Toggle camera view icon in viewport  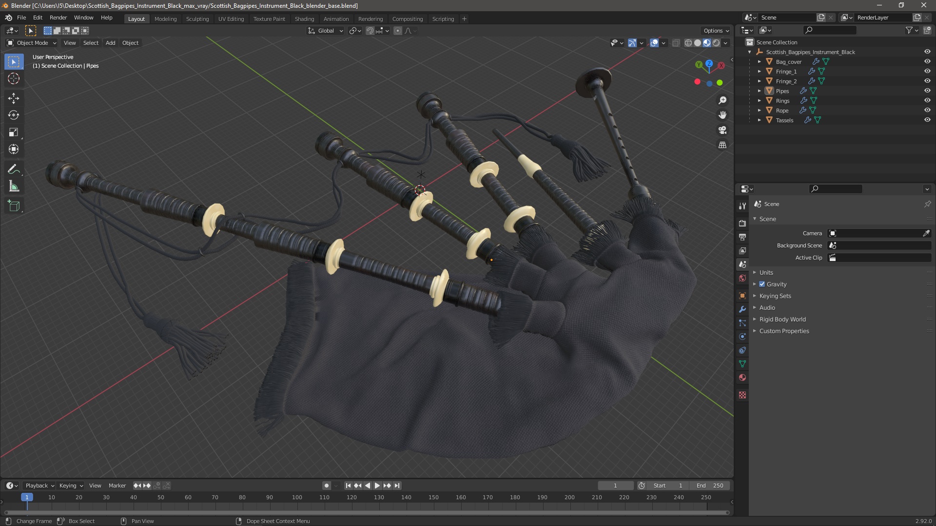coord(722,130)
